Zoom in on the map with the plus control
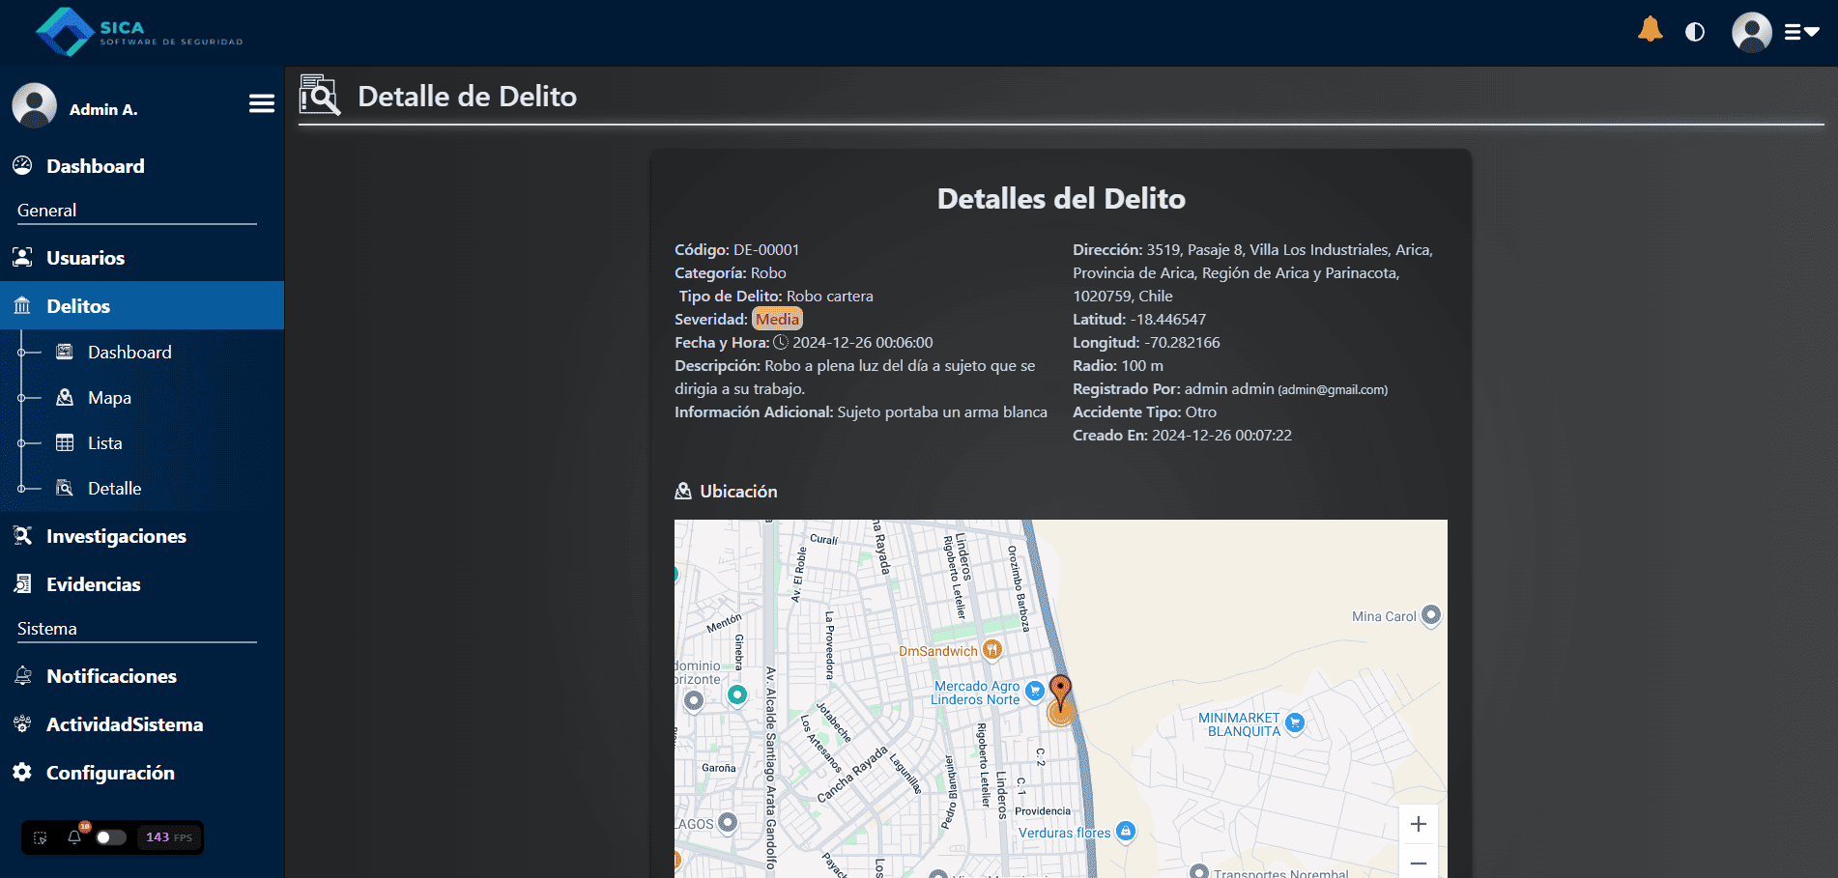 pos(1418,824)
